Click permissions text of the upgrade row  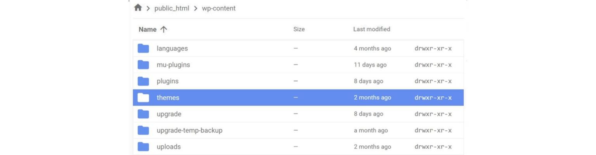click(433, 114)
